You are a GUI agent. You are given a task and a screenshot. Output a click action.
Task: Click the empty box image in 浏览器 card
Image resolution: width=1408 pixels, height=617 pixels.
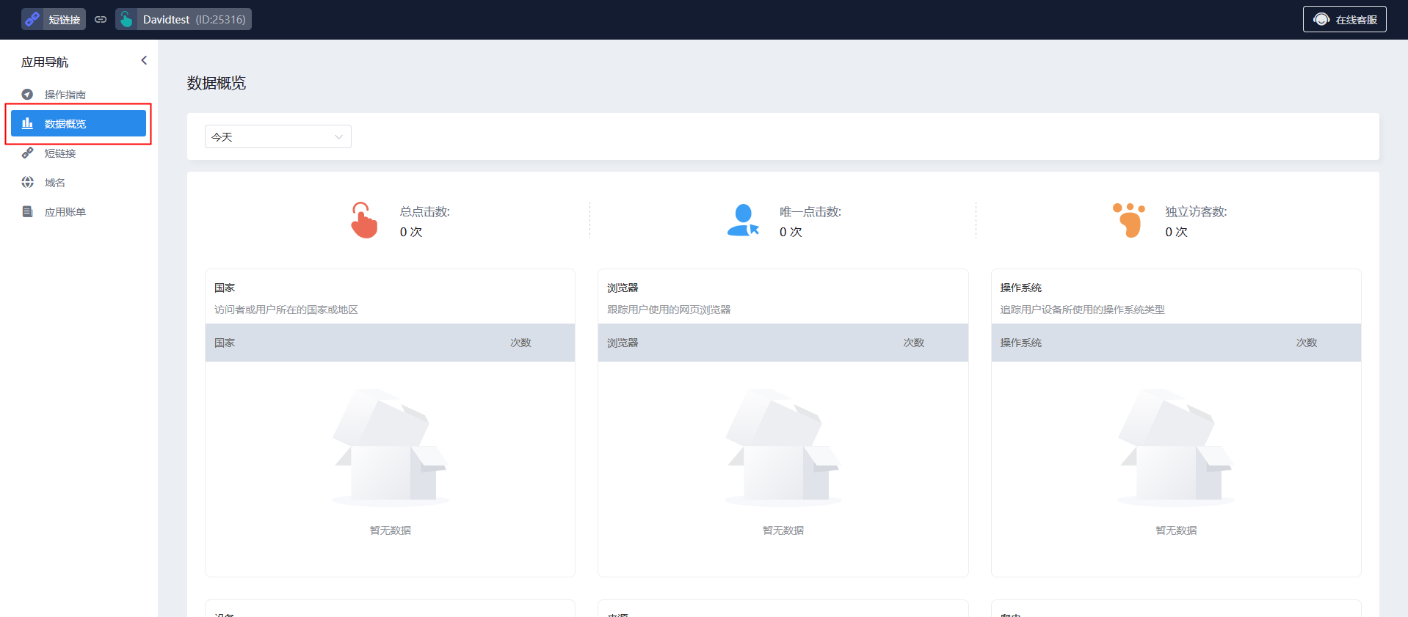point(783,448)
